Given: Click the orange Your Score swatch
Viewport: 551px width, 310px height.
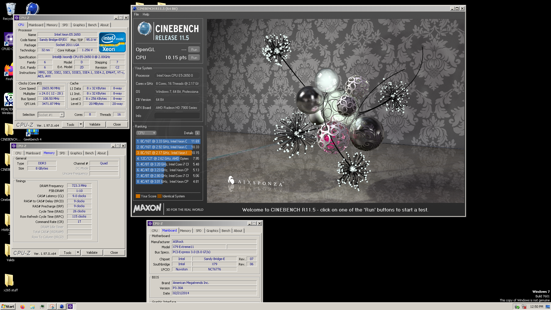Looking at the screenshot, I should [138, 196].
